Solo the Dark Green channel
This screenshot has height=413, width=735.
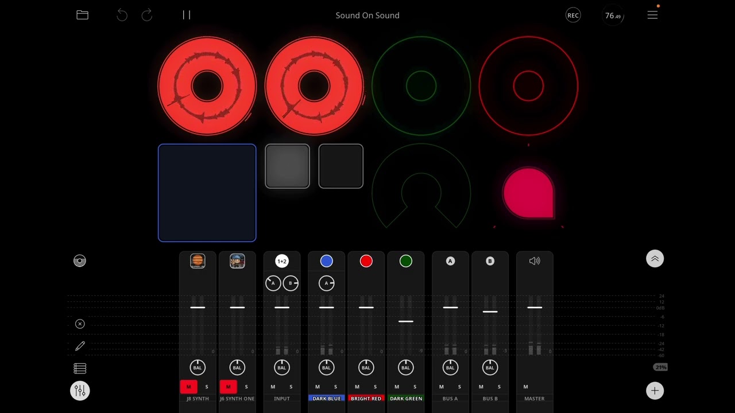coord(415,387)
